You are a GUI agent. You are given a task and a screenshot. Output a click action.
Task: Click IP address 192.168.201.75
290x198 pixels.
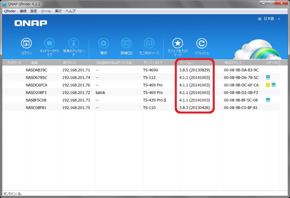coord(76,108)
